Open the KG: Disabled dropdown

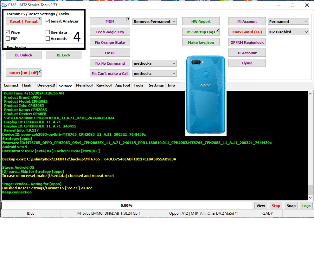289,32
